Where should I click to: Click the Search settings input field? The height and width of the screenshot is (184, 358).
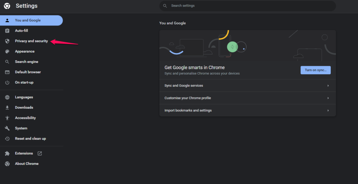click(x=248, y=6)
